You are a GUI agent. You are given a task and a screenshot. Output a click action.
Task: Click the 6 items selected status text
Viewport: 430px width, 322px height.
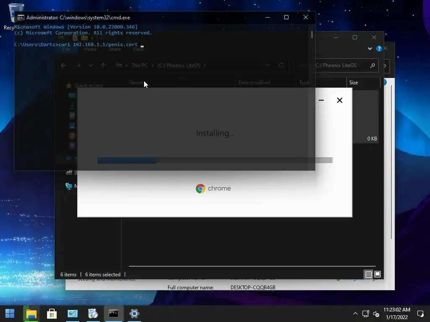click(x=102, y=274)
